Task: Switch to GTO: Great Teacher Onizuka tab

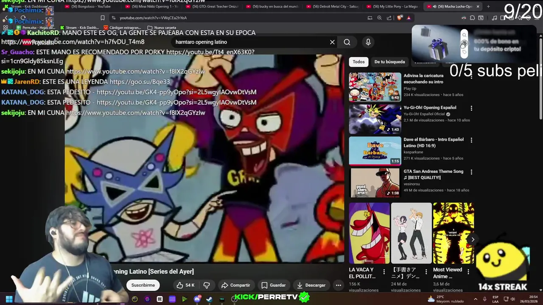Action: coord(213,6)
